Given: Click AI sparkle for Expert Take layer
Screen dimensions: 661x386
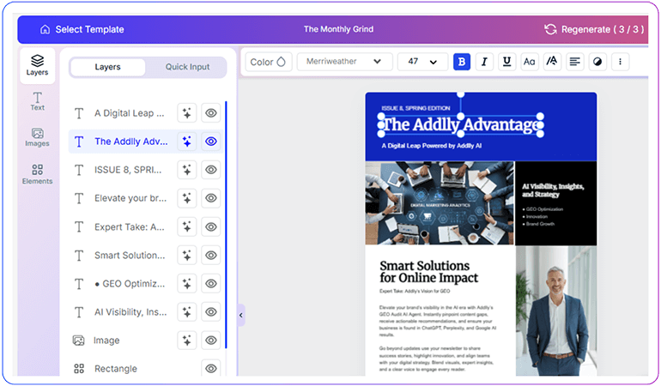Looking at the screenshot, I should 187,226.
